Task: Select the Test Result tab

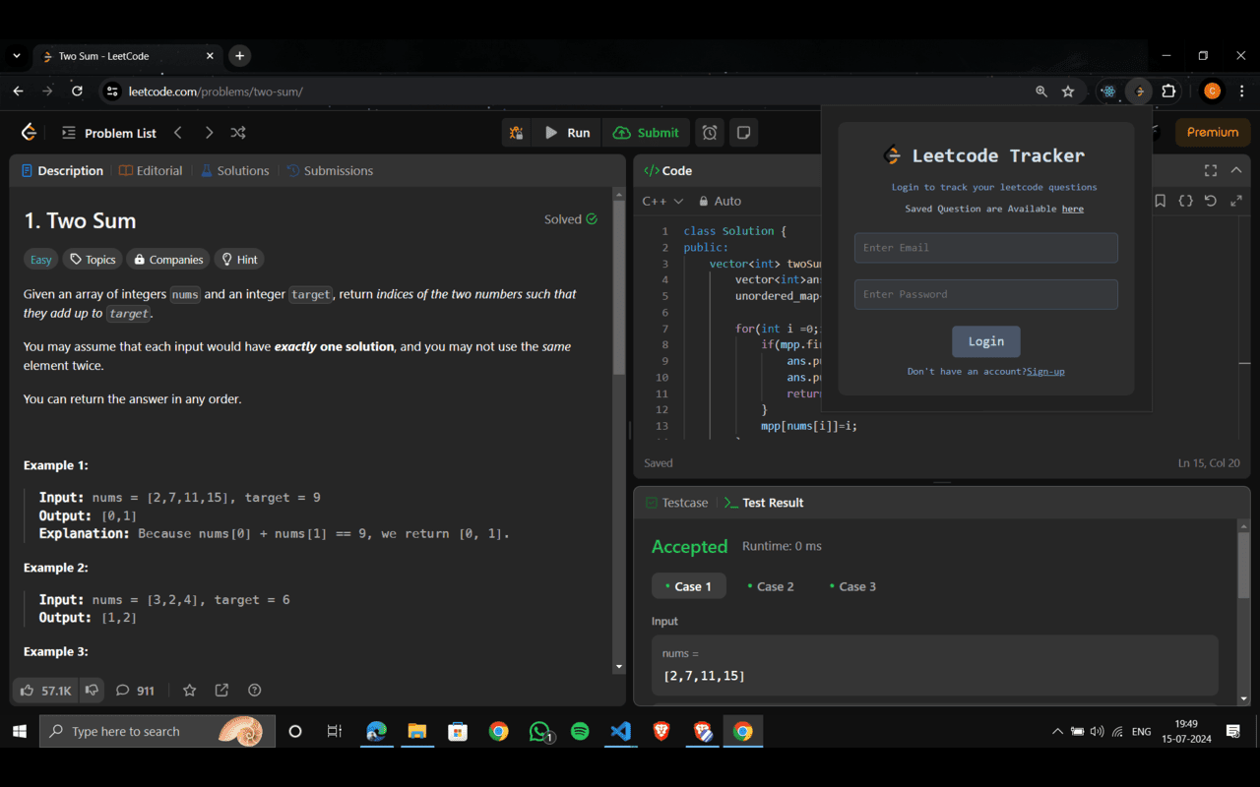Action: 764,503
